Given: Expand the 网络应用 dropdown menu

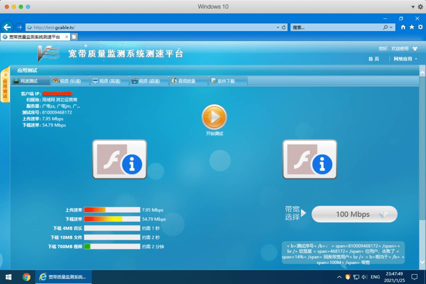Looking at the screenshot, I should pos(405,59).
